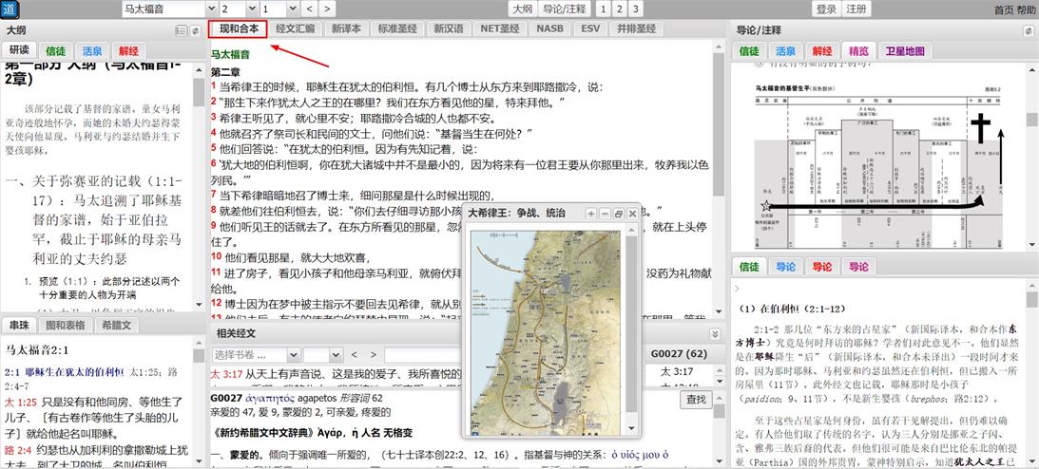Go to previous chapter with the < arrow
The image size is (1039, 469).
(302, 9)
